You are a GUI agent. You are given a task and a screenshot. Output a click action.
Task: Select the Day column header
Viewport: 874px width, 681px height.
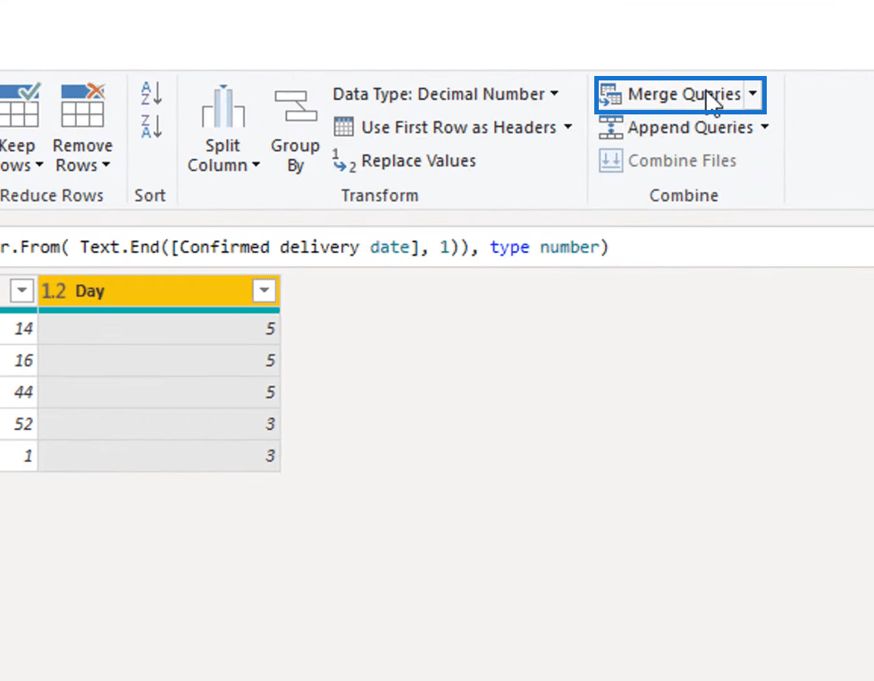159,291
